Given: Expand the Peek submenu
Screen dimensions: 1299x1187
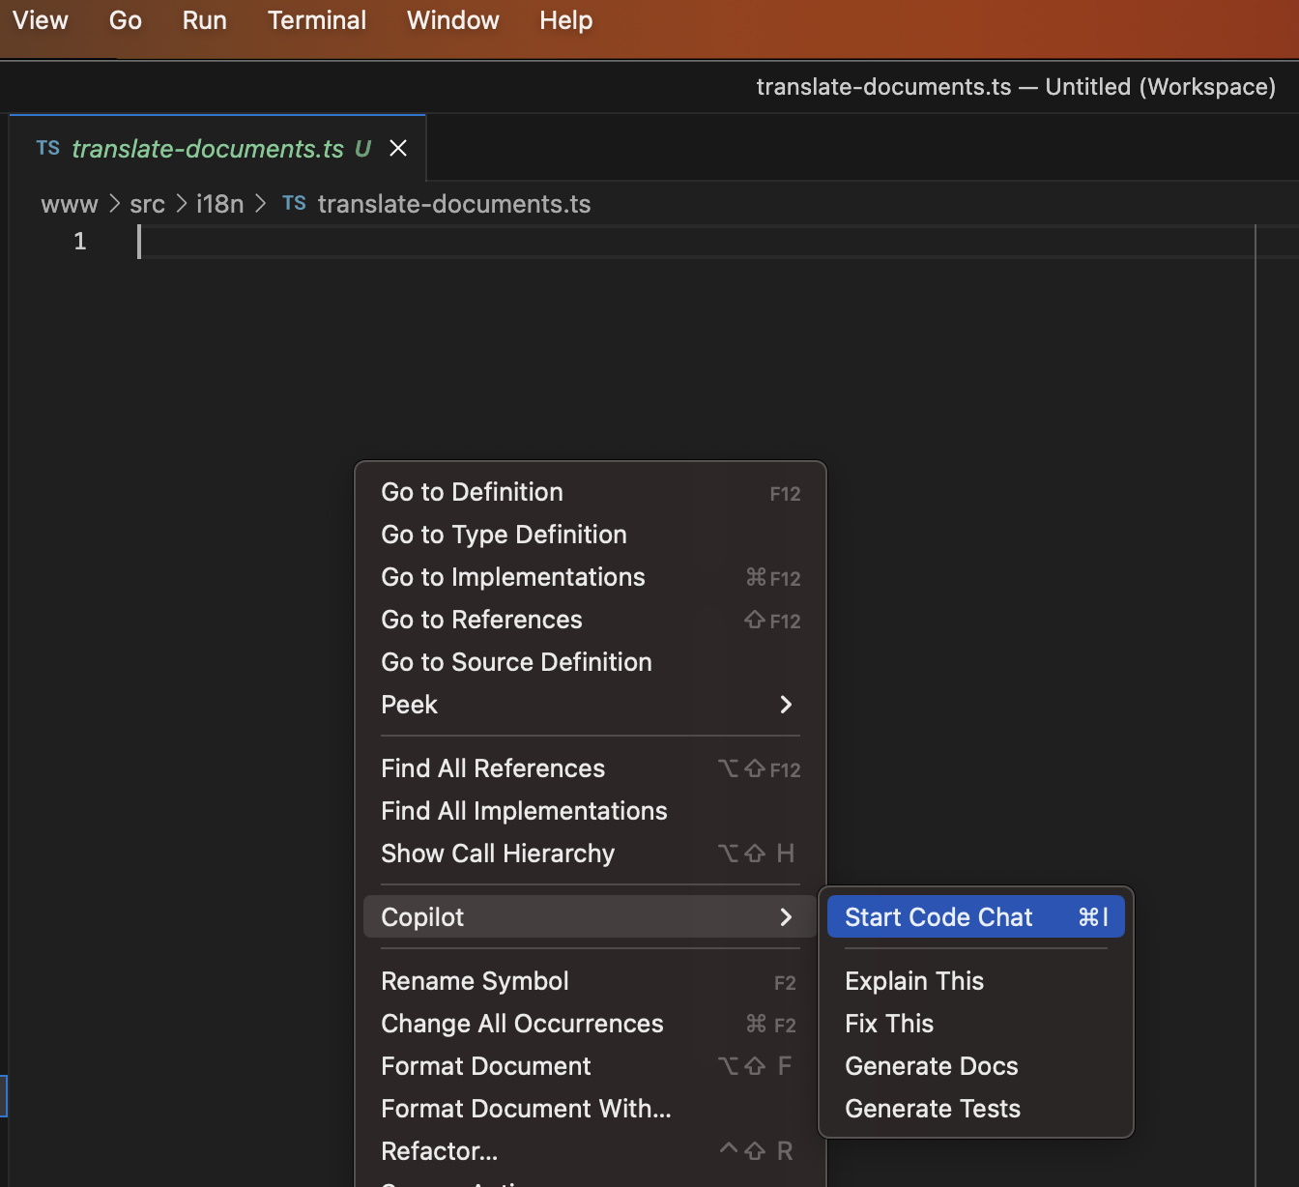Looking at the screenshot, I should (591, 705).
